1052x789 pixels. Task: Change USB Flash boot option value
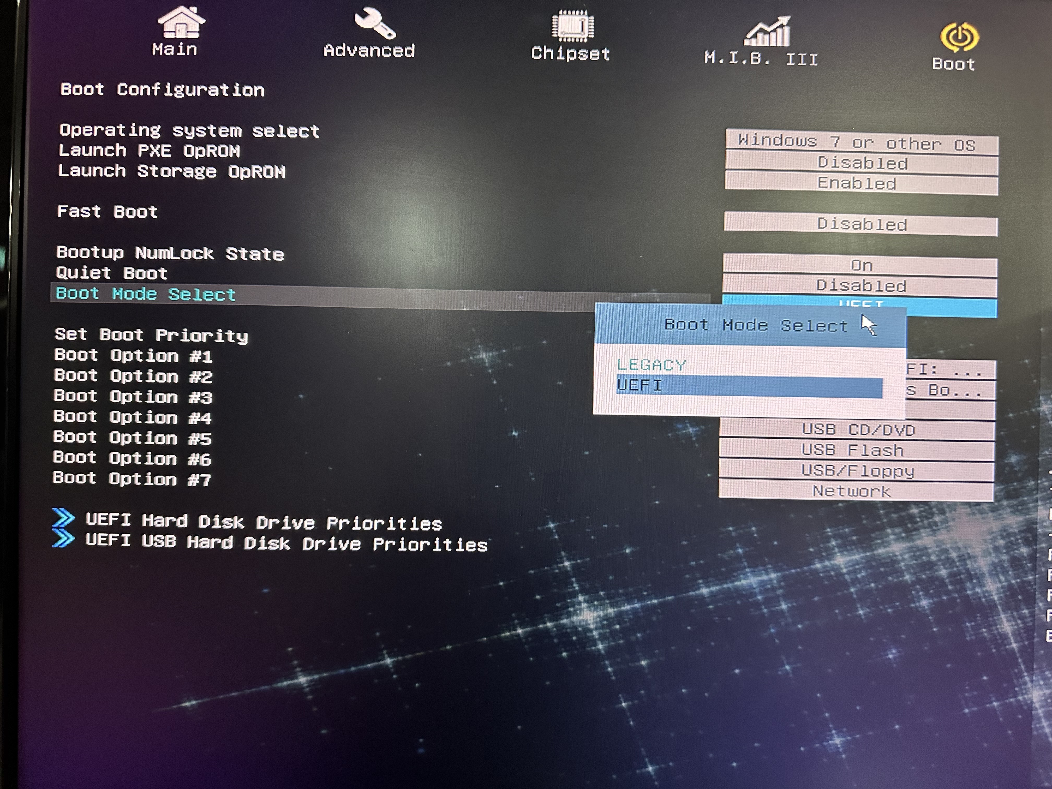click(x=856, y=450)
